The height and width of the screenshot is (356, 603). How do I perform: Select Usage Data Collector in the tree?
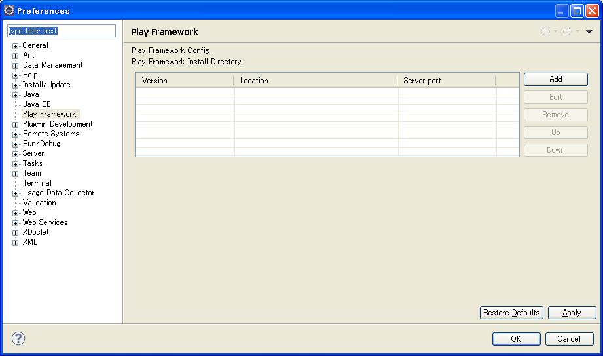[x=58, y=193]
